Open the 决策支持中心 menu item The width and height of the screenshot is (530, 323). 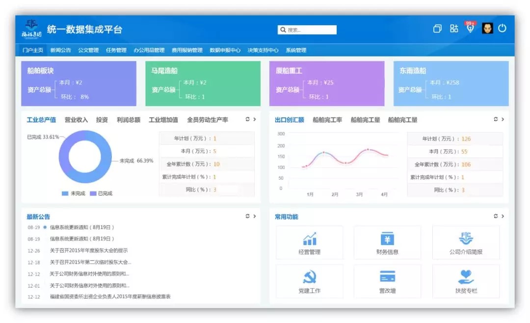point(263,50)
